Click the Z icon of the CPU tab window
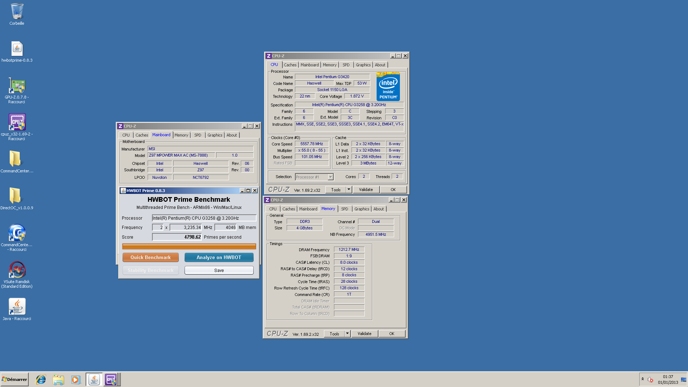This screenshot has width=688, height=387. pos(268,56)
